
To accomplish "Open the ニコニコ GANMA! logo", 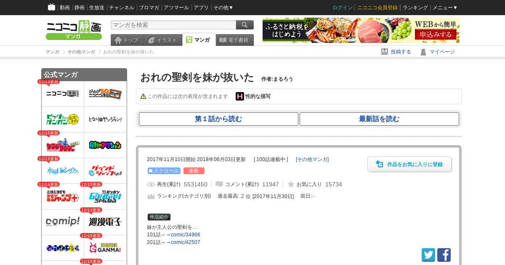I will [x=105, y=248].
